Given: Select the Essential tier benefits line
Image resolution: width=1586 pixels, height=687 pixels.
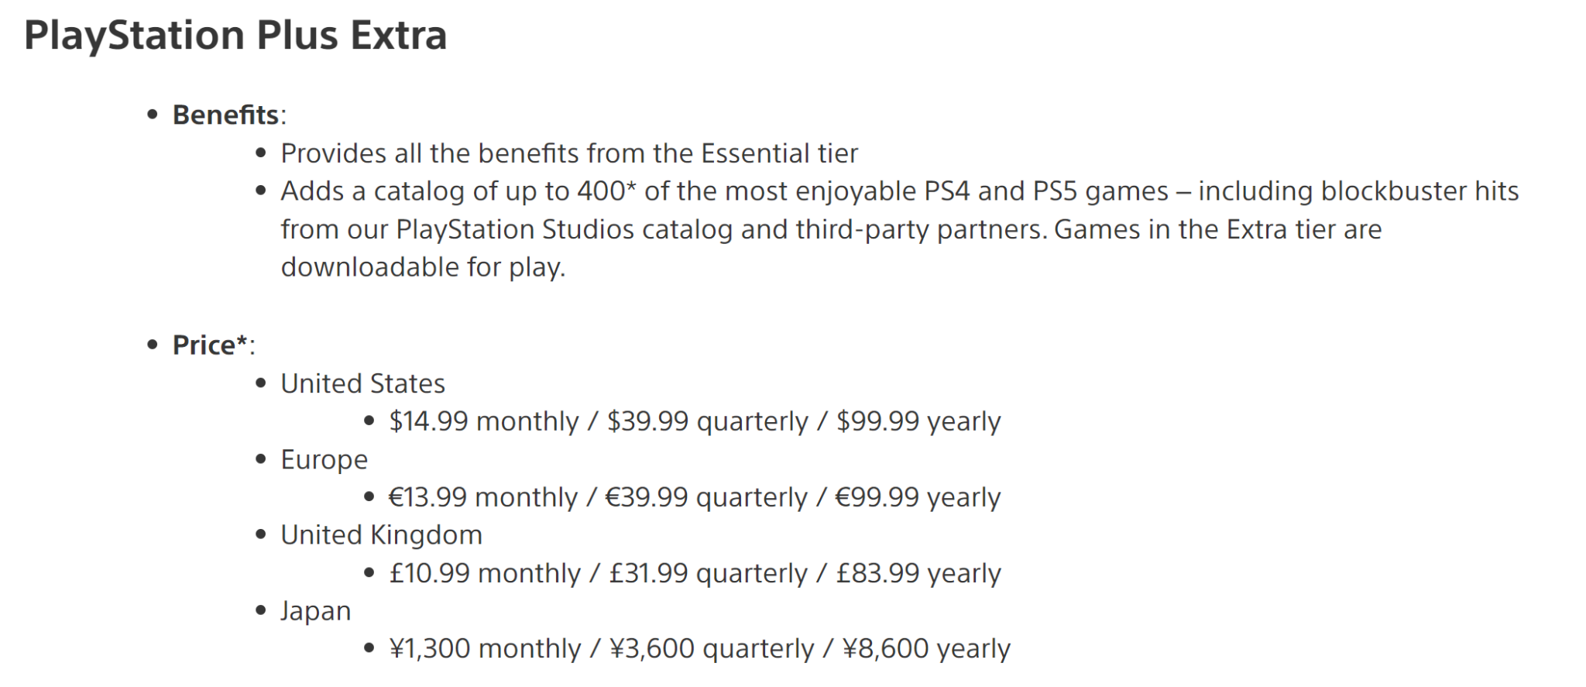Looking at the screenshot, I should click(569, 153).
